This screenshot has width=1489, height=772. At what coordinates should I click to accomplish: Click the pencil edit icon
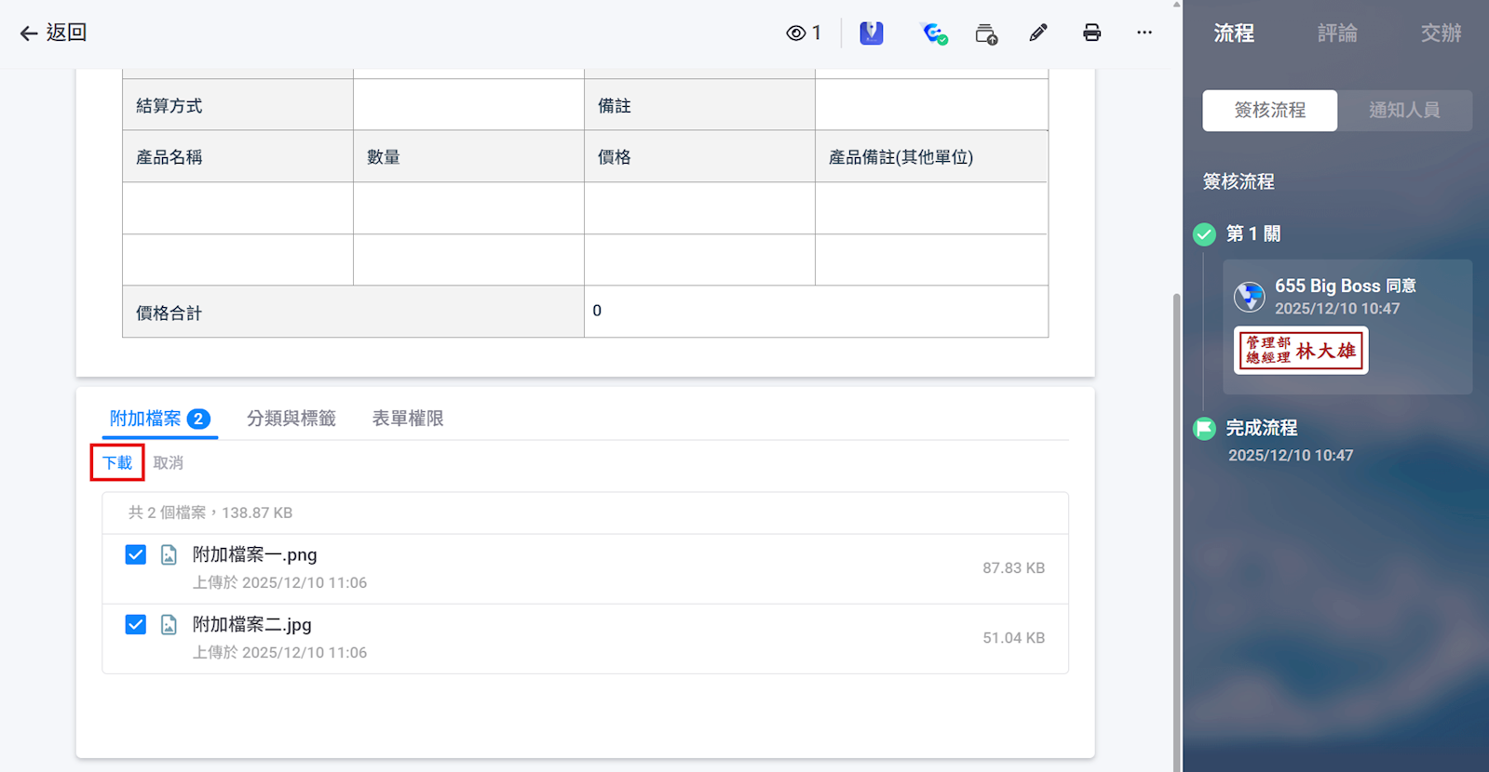(1038, 33)
